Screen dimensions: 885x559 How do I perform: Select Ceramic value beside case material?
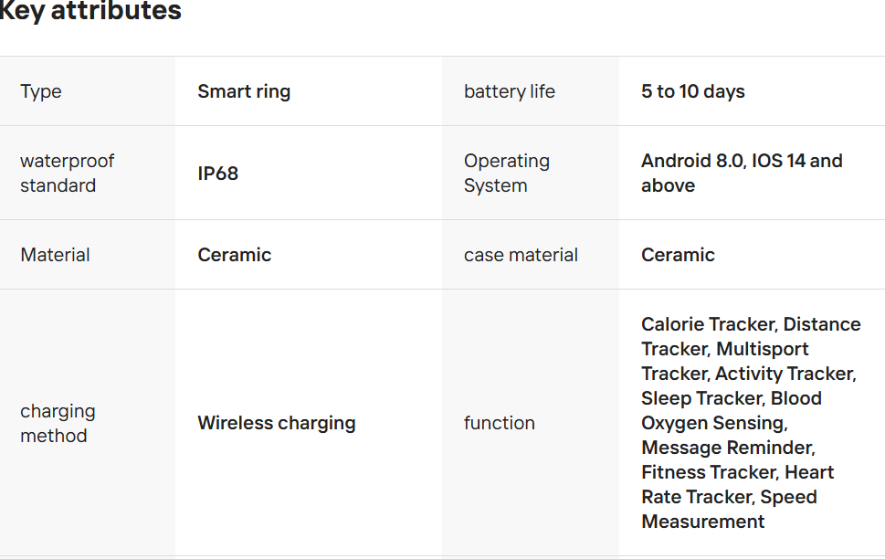pyautogui.click(x=678, y=255)
